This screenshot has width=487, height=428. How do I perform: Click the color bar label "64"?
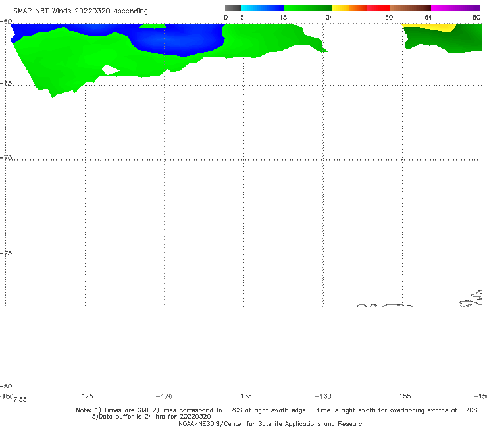pos(428,17)
